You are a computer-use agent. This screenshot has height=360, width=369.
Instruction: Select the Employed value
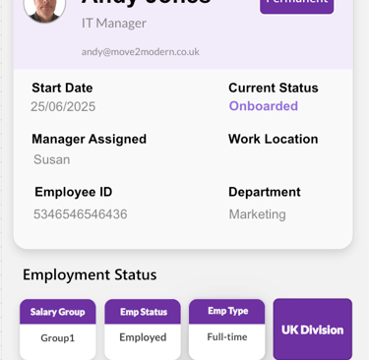tap(143, 337)
